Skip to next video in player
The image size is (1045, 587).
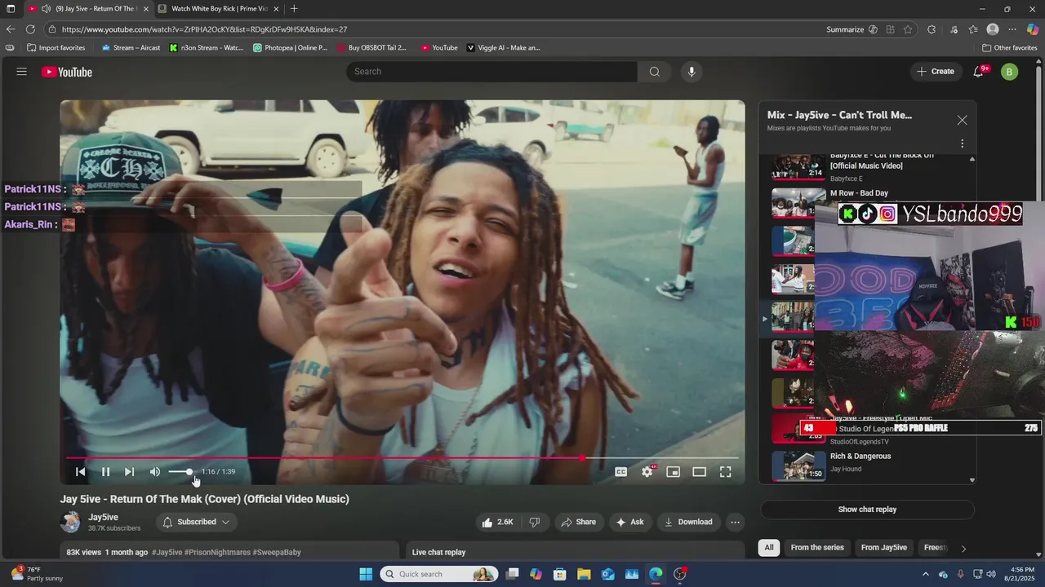coord(129,472)
